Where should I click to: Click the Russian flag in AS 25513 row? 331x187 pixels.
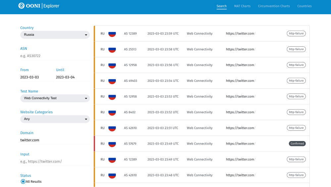[112, 49]
